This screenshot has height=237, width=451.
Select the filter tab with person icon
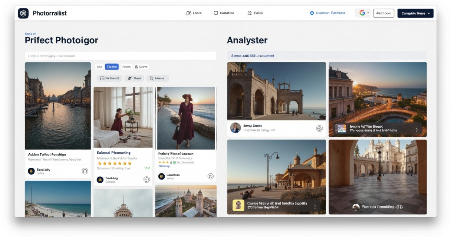[141, 67]
